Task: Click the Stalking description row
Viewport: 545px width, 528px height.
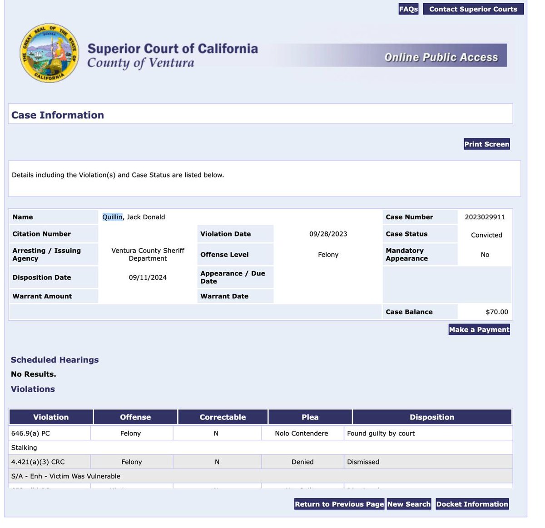Action: (261, 448)
